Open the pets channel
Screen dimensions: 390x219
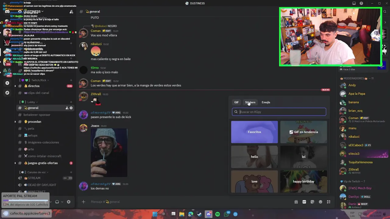(x=45, y=129)
